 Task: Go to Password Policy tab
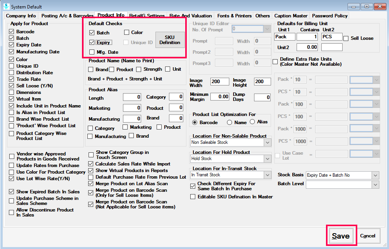tap(330, 16)
